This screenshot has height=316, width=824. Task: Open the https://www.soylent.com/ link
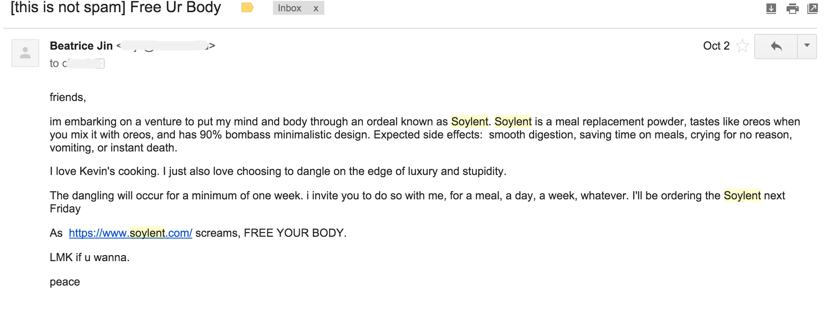130,233
